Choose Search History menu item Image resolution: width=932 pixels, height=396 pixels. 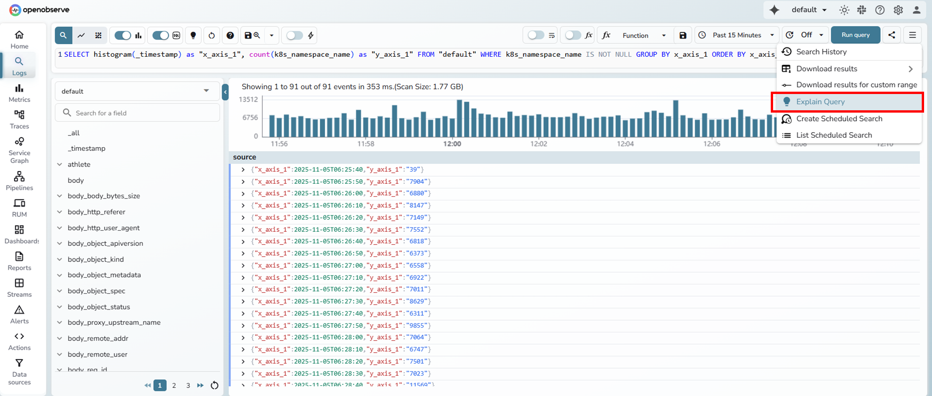click(821, 52)
